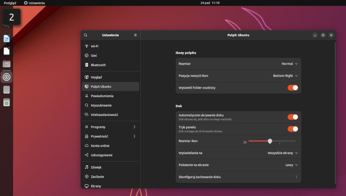Click the Udostępnianie share icon

[86, 155]
